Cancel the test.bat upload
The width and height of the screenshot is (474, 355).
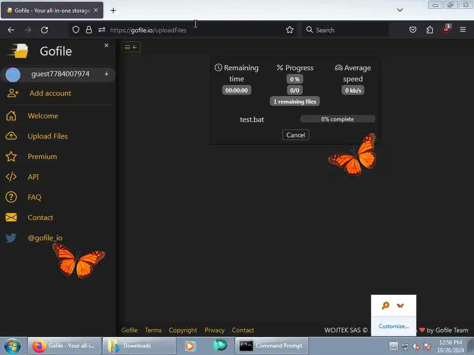point(296,135)
